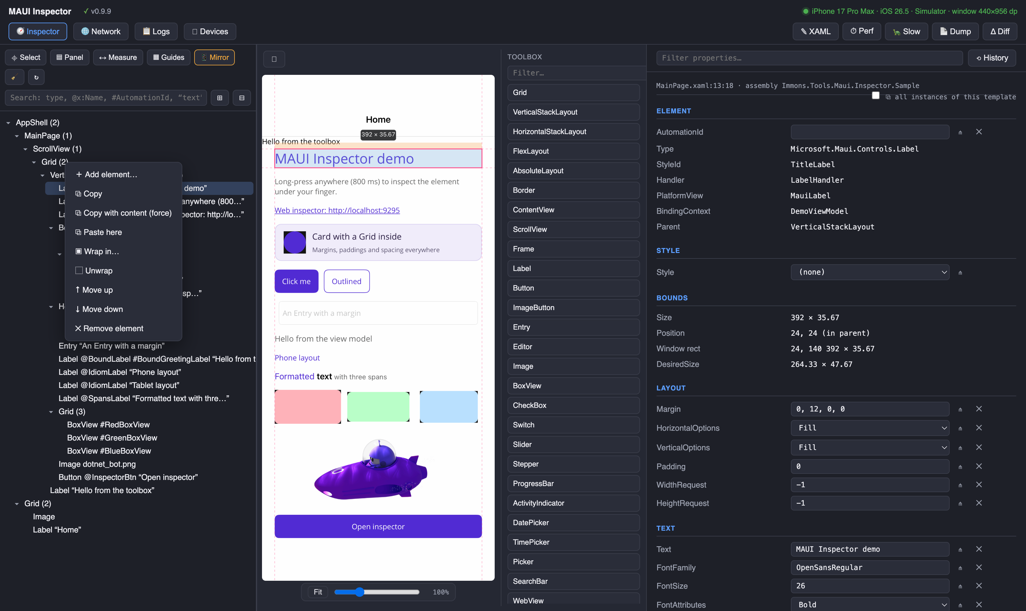Click the Dump button

[x=955, y=31]
